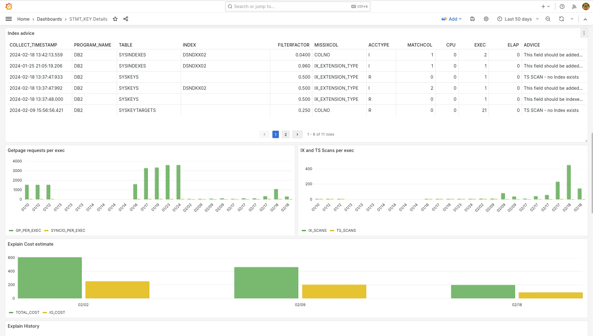Toggle the hamburger navigation menu

pyautogui.click(x=9, y=19)
